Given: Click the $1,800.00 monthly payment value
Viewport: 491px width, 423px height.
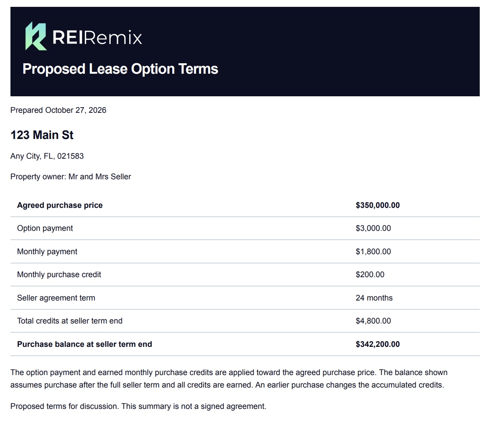Looking at the screenshot, I should [x=373, y=252].
